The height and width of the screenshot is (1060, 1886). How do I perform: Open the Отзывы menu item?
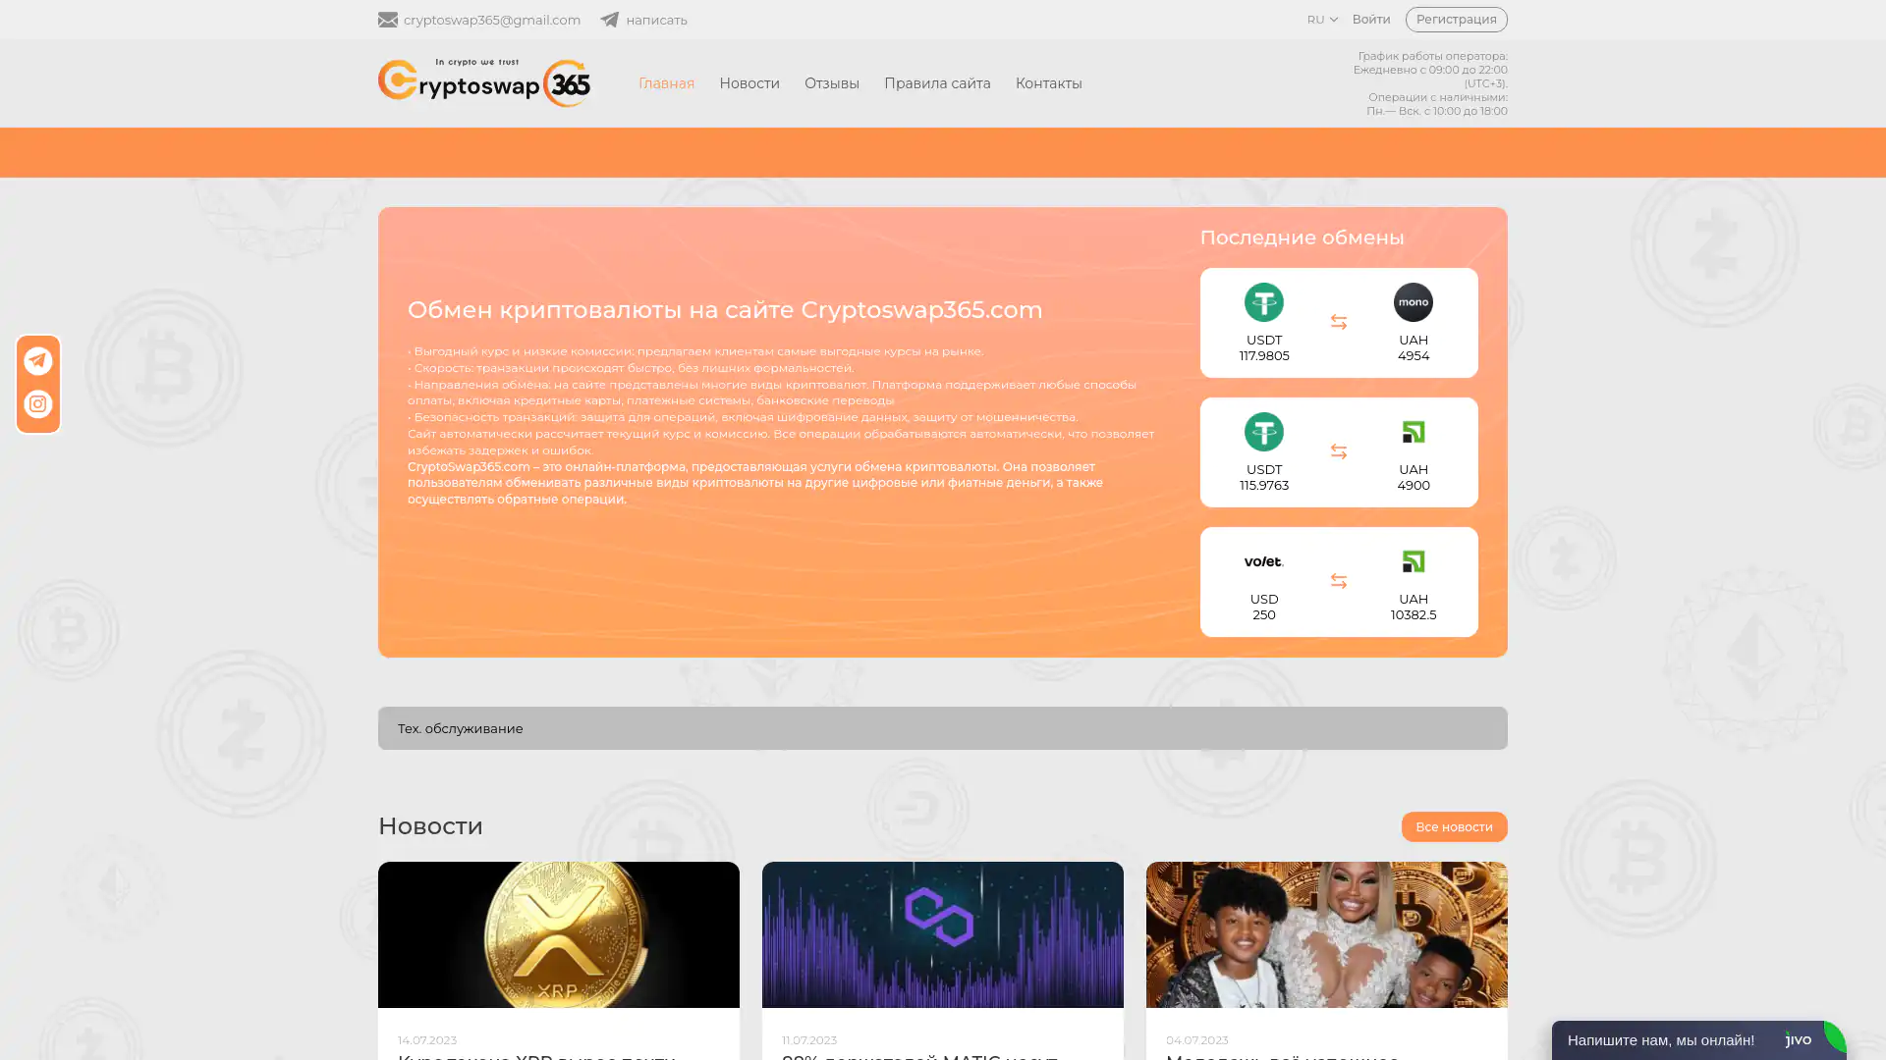click(x=831, y=83)
